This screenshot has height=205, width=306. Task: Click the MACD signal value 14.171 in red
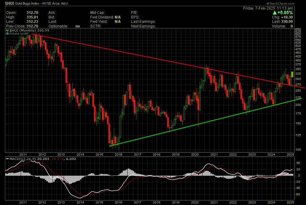[57, 159]
